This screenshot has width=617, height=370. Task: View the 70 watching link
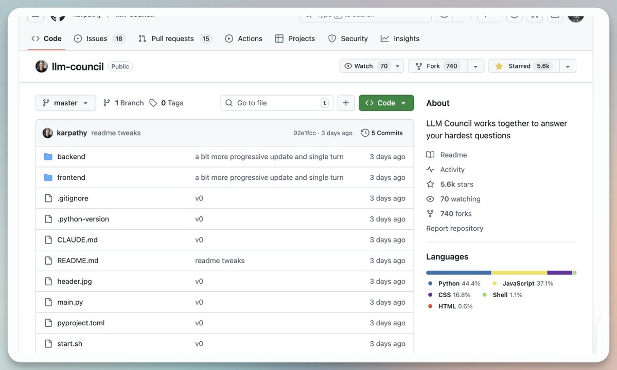453,199
